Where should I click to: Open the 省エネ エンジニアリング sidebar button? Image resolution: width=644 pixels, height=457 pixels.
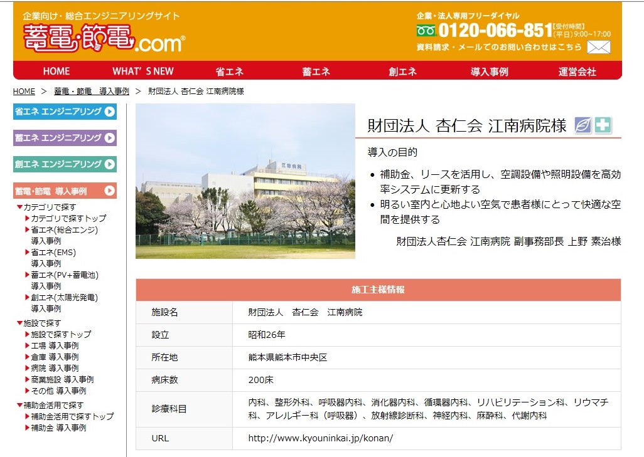click(x=65, y=112)
